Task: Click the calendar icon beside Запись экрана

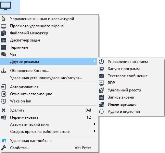Action: [x=101, y=97]
